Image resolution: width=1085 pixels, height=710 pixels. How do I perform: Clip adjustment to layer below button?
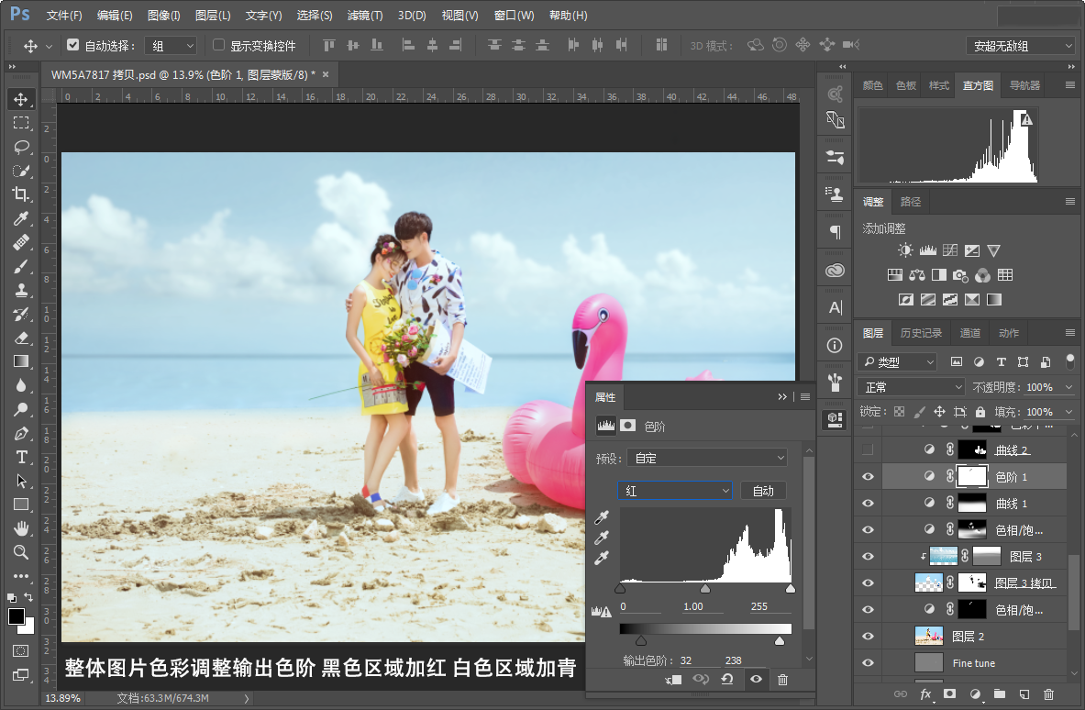click(673, 680)
